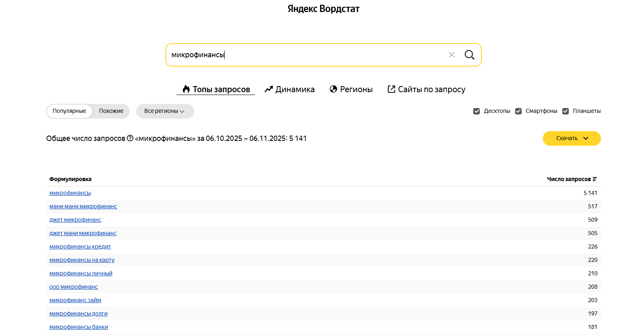Click the help question mark icon

pyautogui.click(x=130, y=138)
